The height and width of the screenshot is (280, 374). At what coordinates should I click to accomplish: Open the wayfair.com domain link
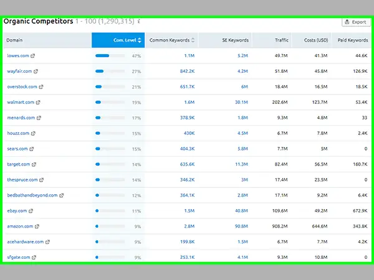point(19,71)
